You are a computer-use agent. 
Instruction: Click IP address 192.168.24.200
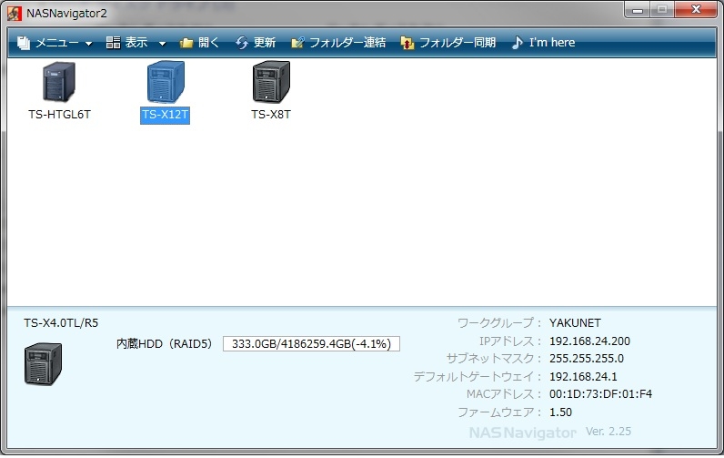tap(589, 341)
